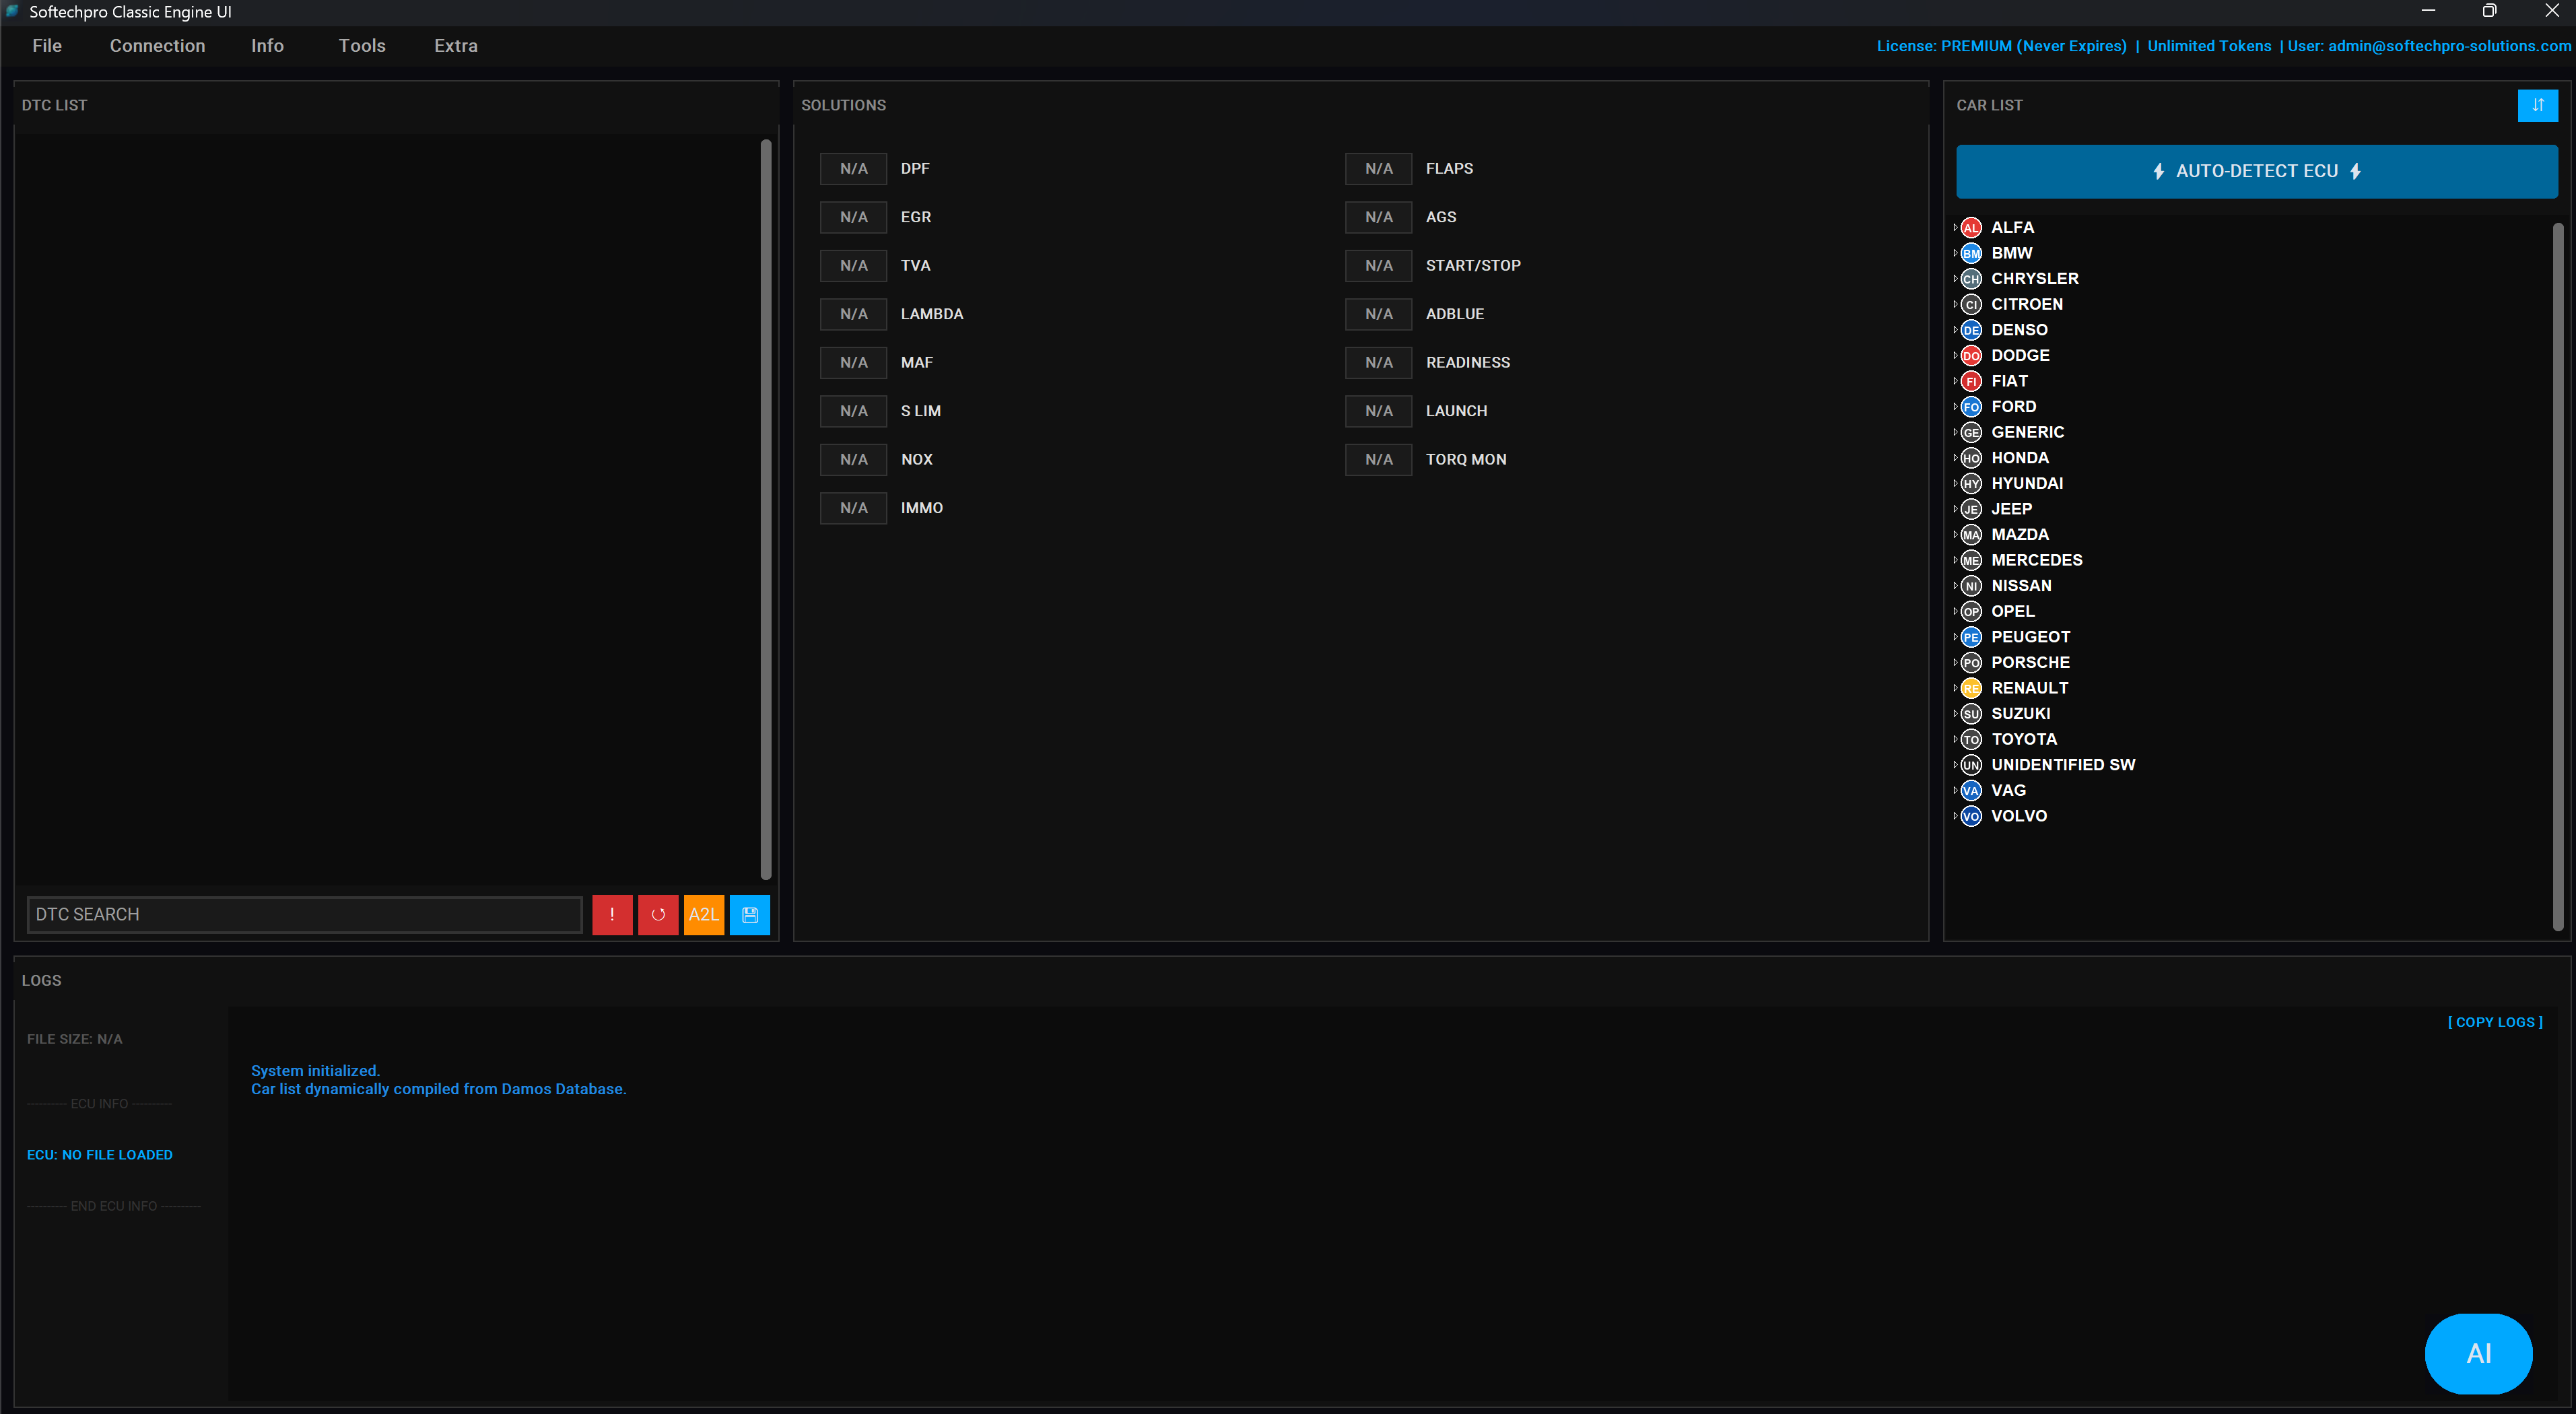Viewport: 2576px width, 1414px height.
Task: Click the MAZDA badge icon
Action: click(1971, 535)
